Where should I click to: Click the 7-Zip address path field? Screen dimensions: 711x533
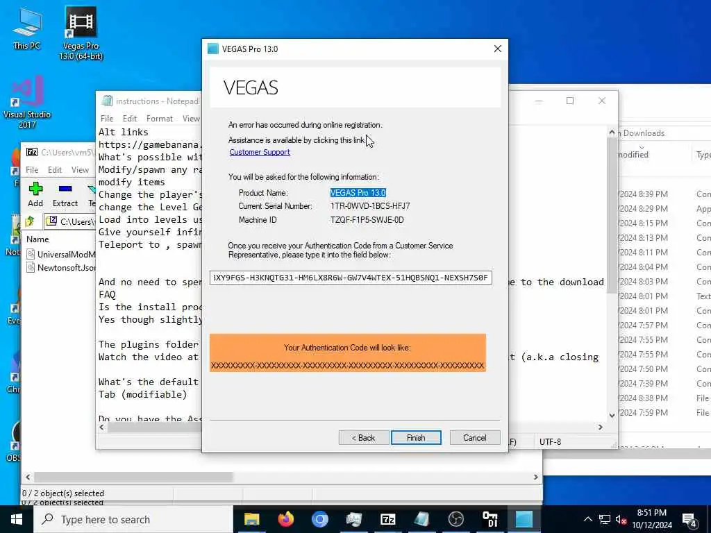(x=70, y=221)
